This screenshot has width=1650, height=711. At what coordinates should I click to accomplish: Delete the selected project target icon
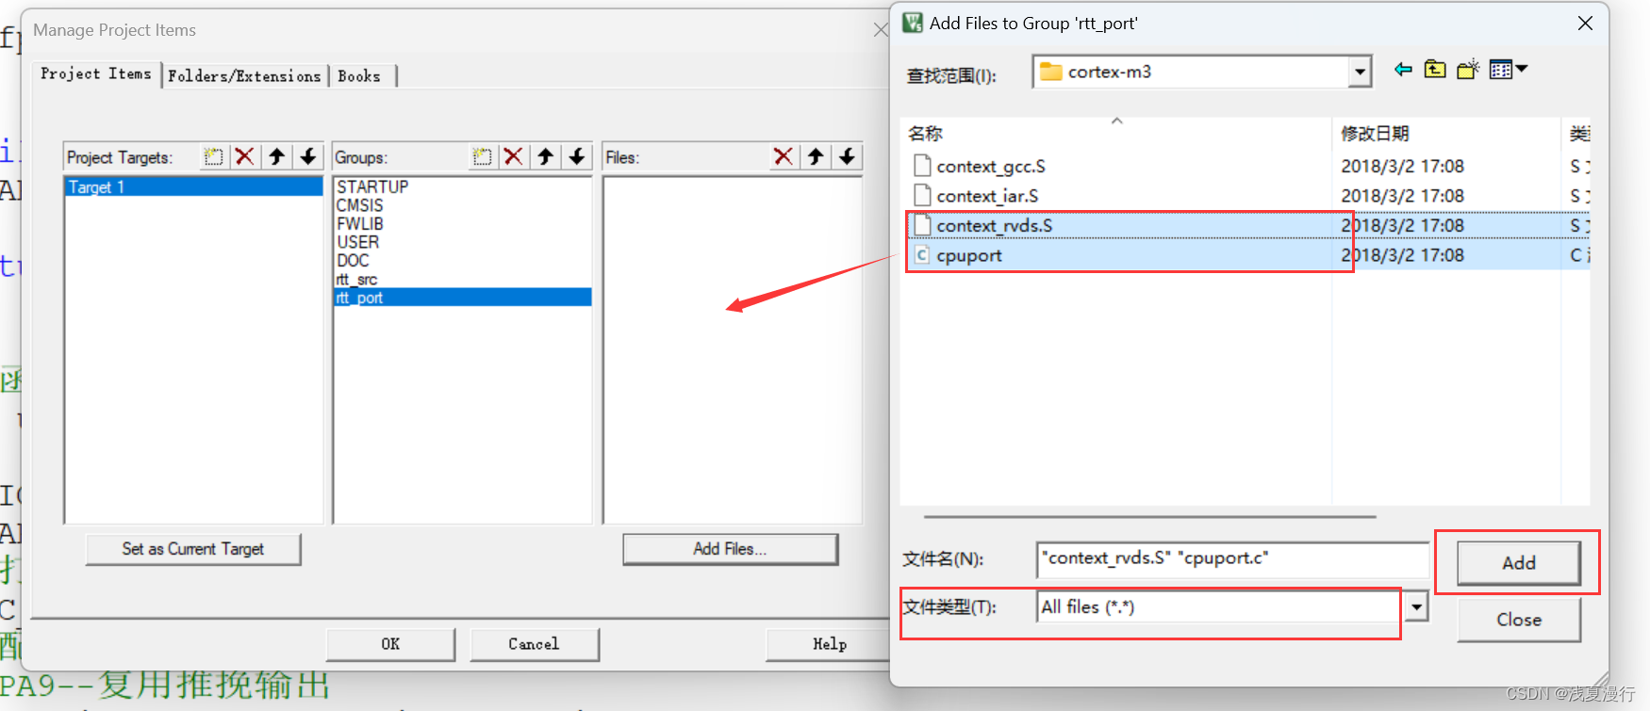point(245,157)
